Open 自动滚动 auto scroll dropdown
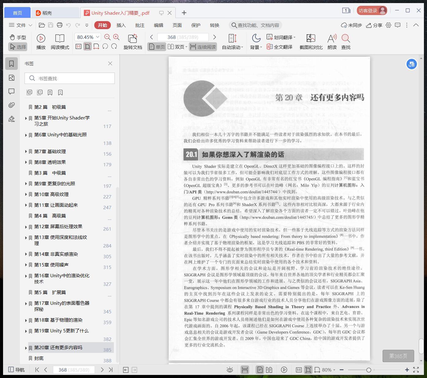The height and width of the screenshot is (378, 427). 232,42
